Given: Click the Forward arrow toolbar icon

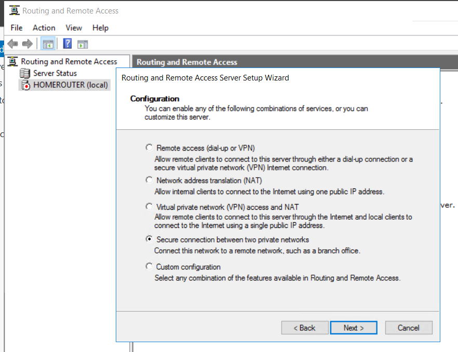Looking at the screenshot, I should click(x=28, y=44).
